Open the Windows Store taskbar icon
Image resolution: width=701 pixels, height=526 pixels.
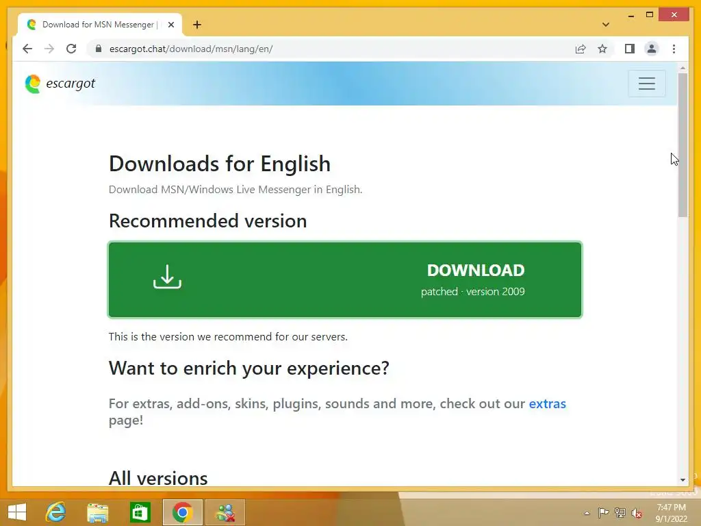pos(140,512)
